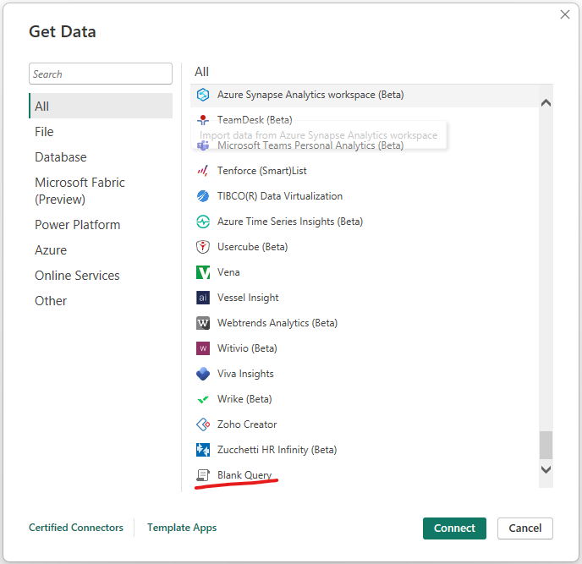Click the green Vena icon
Screen dimensions: 582x564
coord(203,272)
